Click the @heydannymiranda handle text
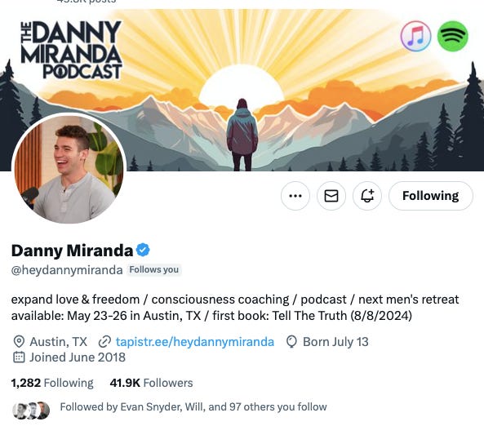Image resolution: width=484 pixels, height=435 pixels. 67,270
